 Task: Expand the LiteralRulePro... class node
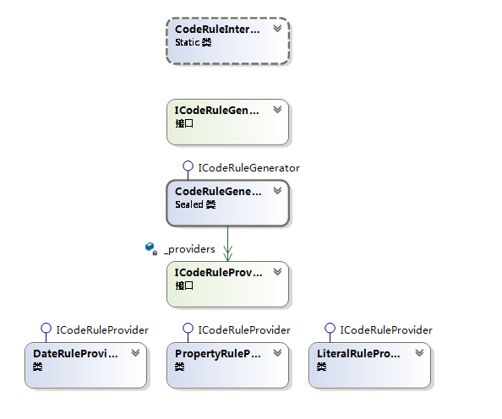(x=419, y=353)
